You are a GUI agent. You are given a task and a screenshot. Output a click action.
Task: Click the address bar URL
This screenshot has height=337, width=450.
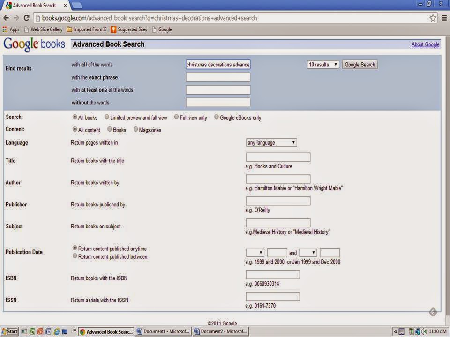pyautogui.click(x=149, y=18)
